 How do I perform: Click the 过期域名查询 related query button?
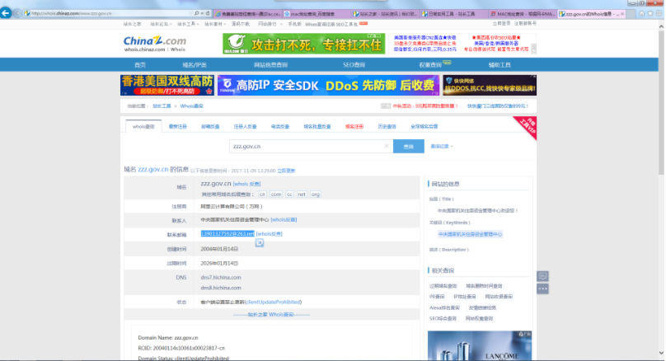(x=443, y=286)
